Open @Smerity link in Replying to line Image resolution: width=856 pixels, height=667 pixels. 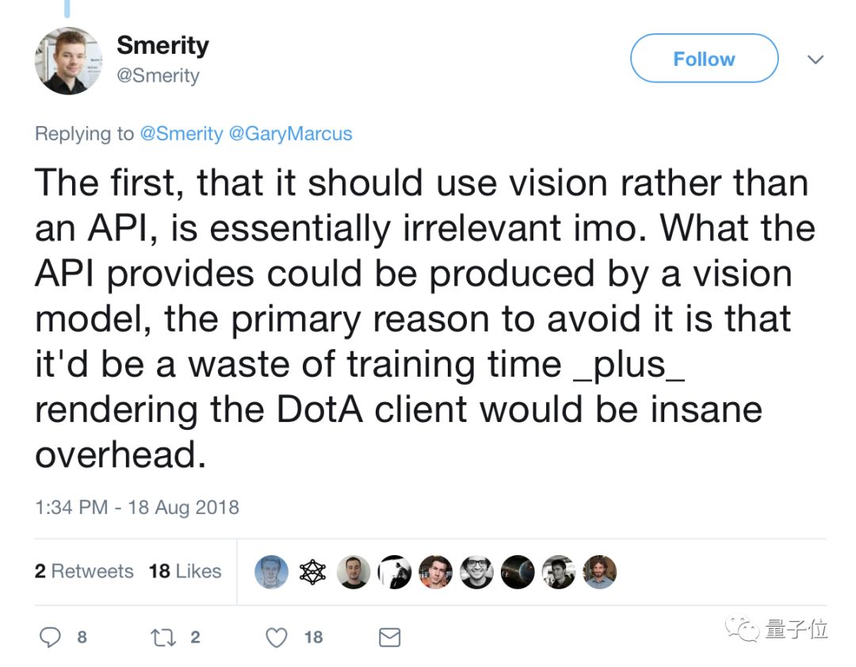(x=182, y=133)
